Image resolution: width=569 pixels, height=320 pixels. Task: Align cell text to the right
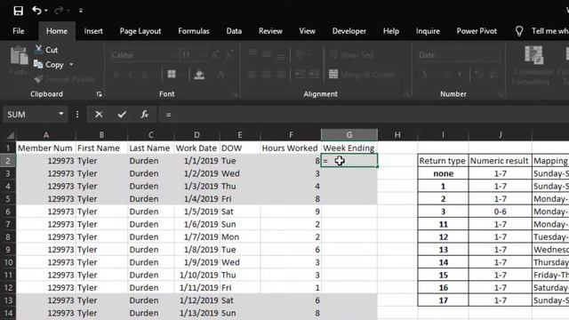coord(280,75)
